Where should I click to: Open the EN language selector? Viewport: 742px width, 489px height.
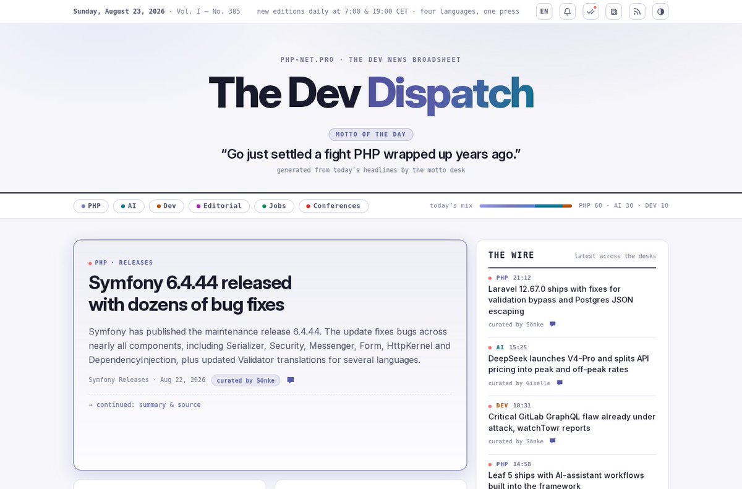pyautogui.click(x=544, y=11)
